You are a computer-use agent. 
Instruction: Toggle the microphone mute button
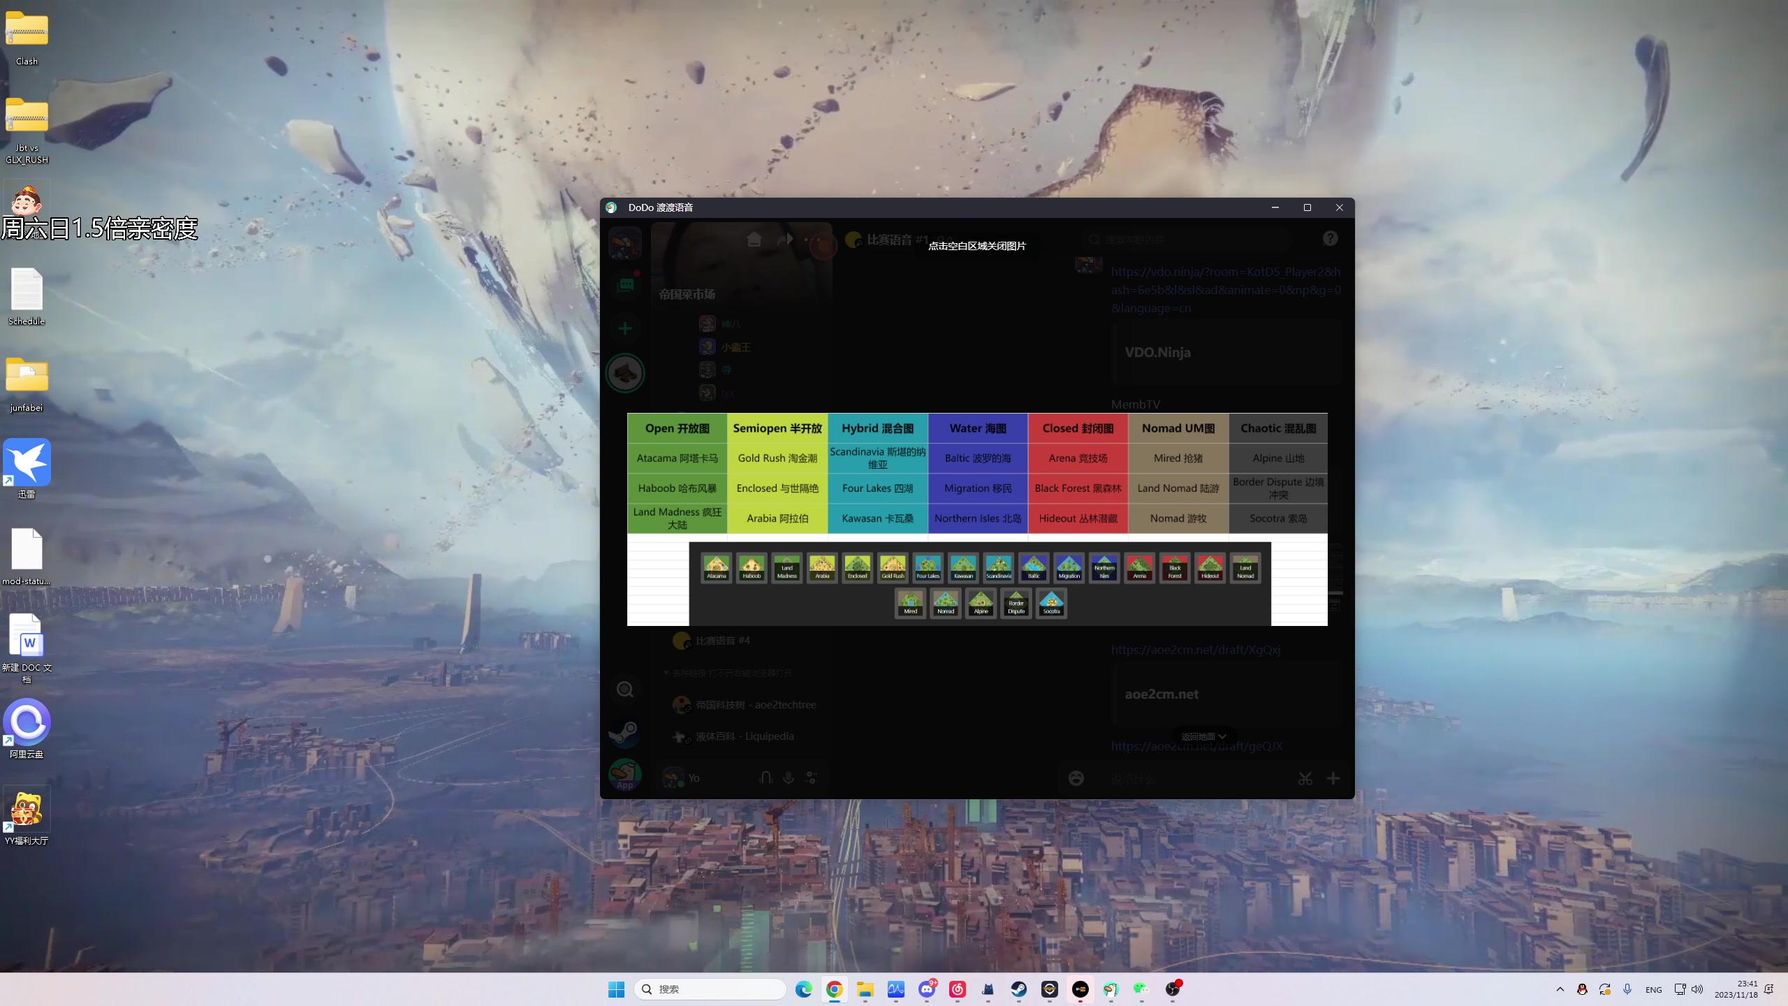pos(789,778)
